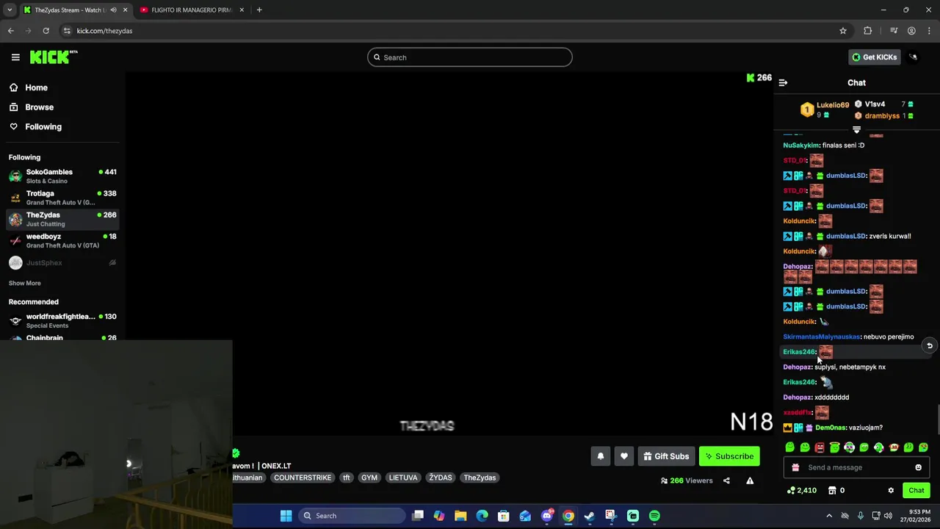The height and width of the screenshot is (529, 940).
Task: Send message with Chat button
Action: pyautogui.click(x=916, y=490)
